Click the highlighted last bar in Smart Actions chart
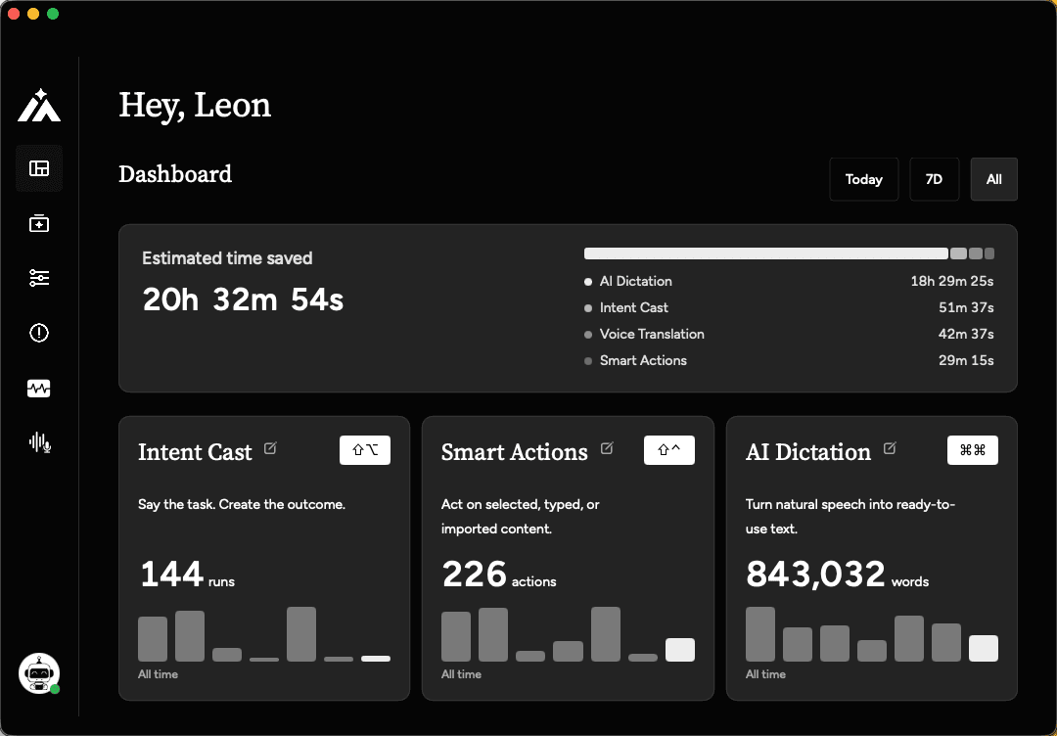Screen dimensions: 1057x736 click(x=680, y=650)
